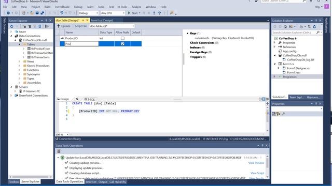
Task: Click the Step Over debug icon
Action: 159,13
